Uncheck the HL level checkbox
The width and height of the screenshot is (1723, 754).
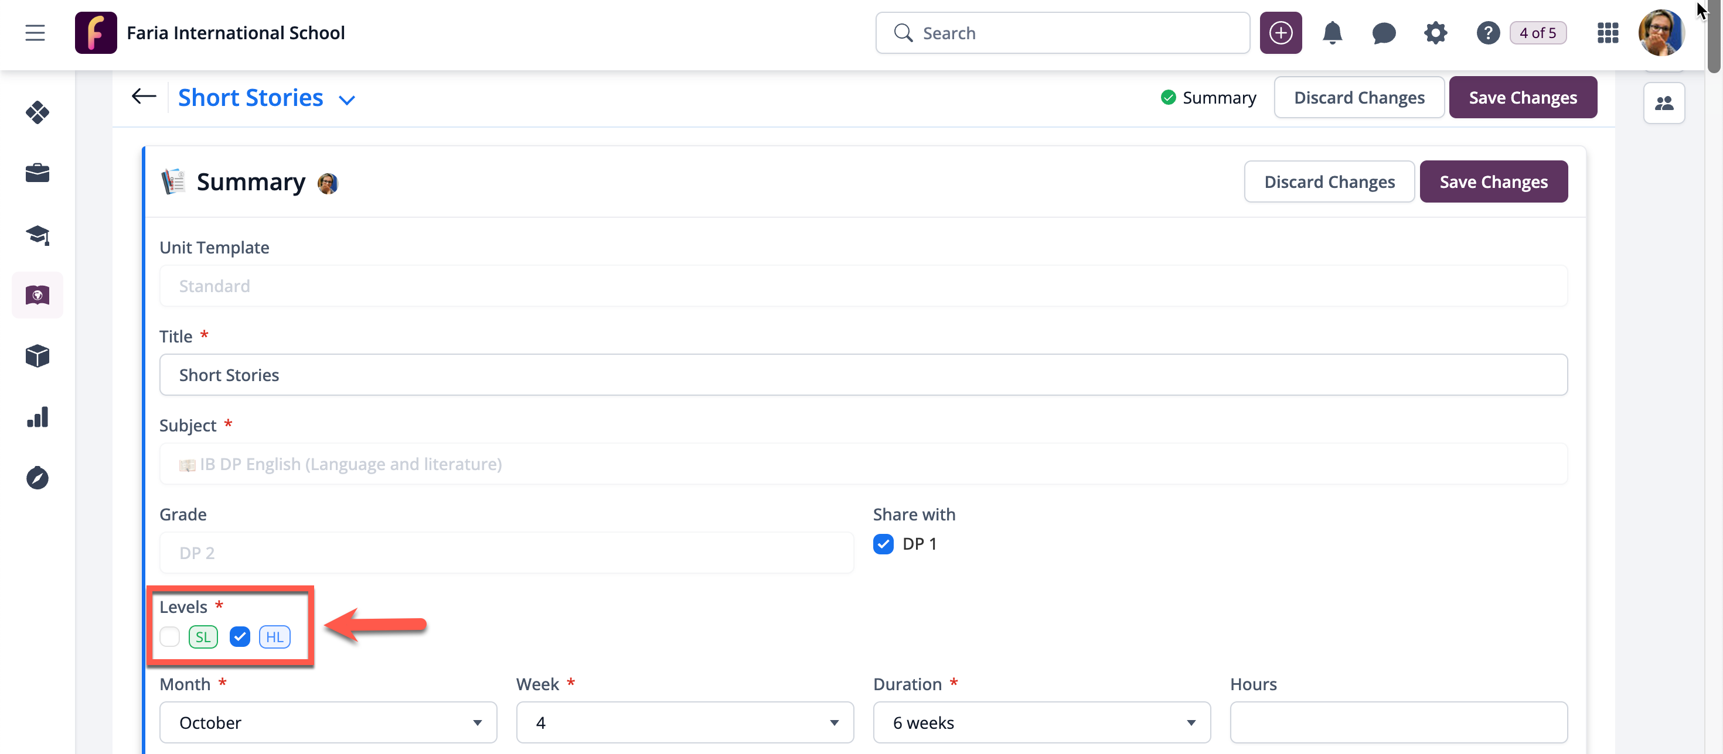[240, 636]
